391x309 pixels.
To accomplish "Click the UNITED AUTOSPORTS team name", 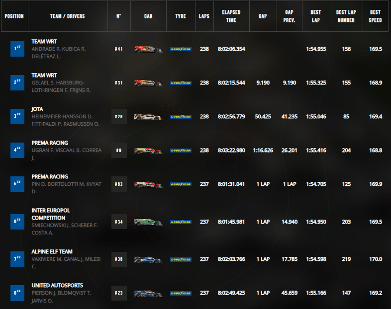I will (57, 285).
